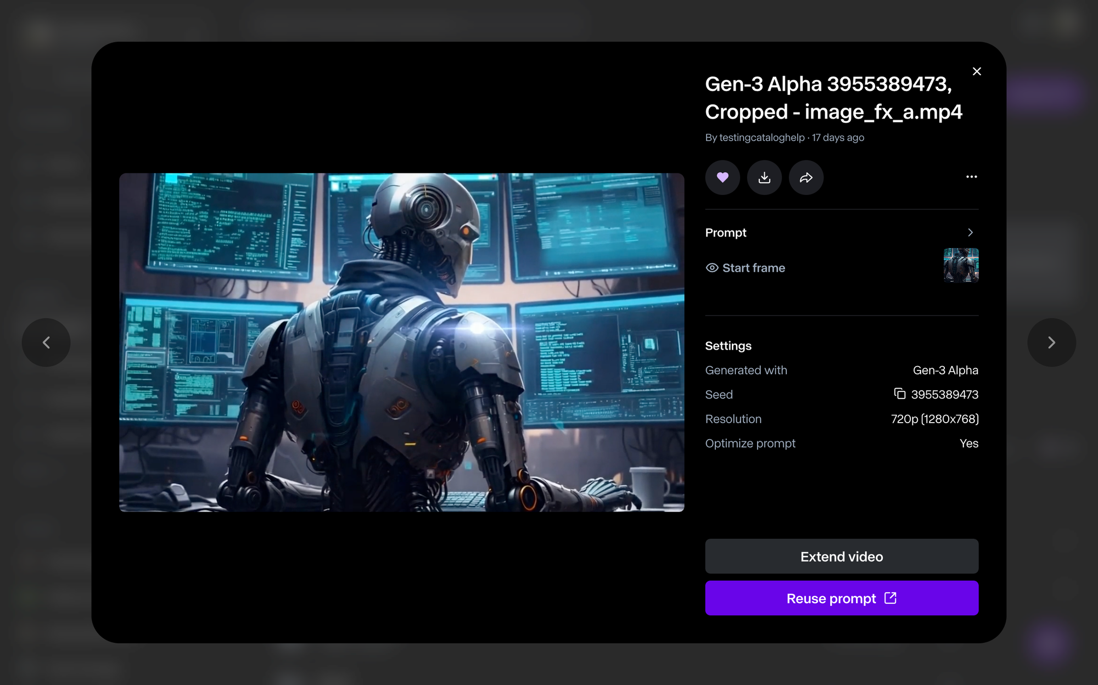Click the robot video preview
The height and width of the screenshot is (685, 1098).
point(401,343)
